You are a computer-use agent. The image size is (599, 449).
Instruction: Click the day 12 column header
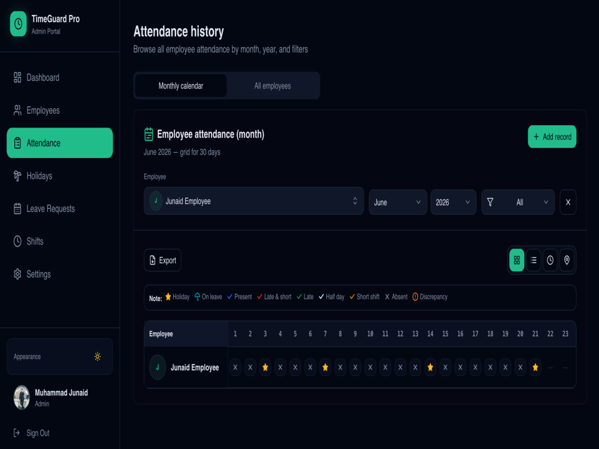point(400,333)
